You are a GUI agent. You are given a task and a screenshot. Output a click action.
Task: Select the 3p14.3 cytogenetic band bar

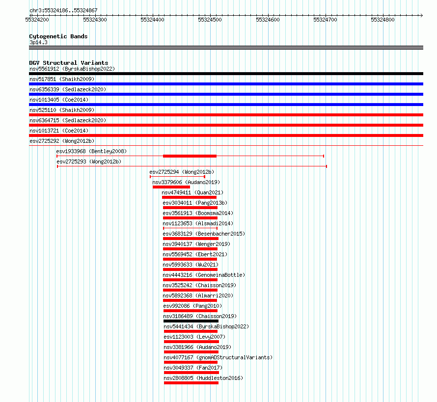226,48
